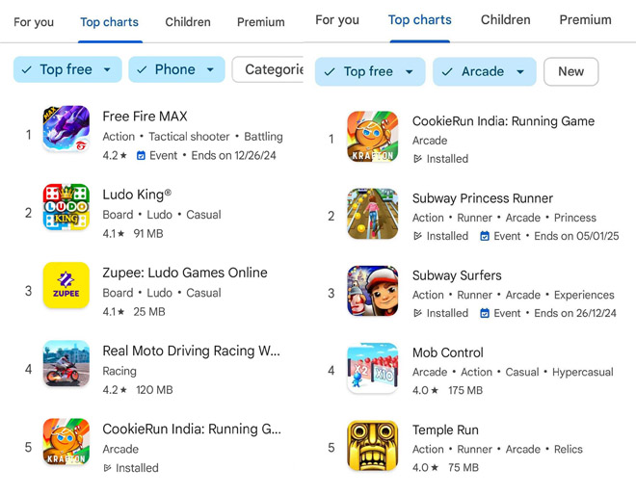636x495 pixels.
Task: Toggle the New filter chip
Action: click(x=570, y=71)
